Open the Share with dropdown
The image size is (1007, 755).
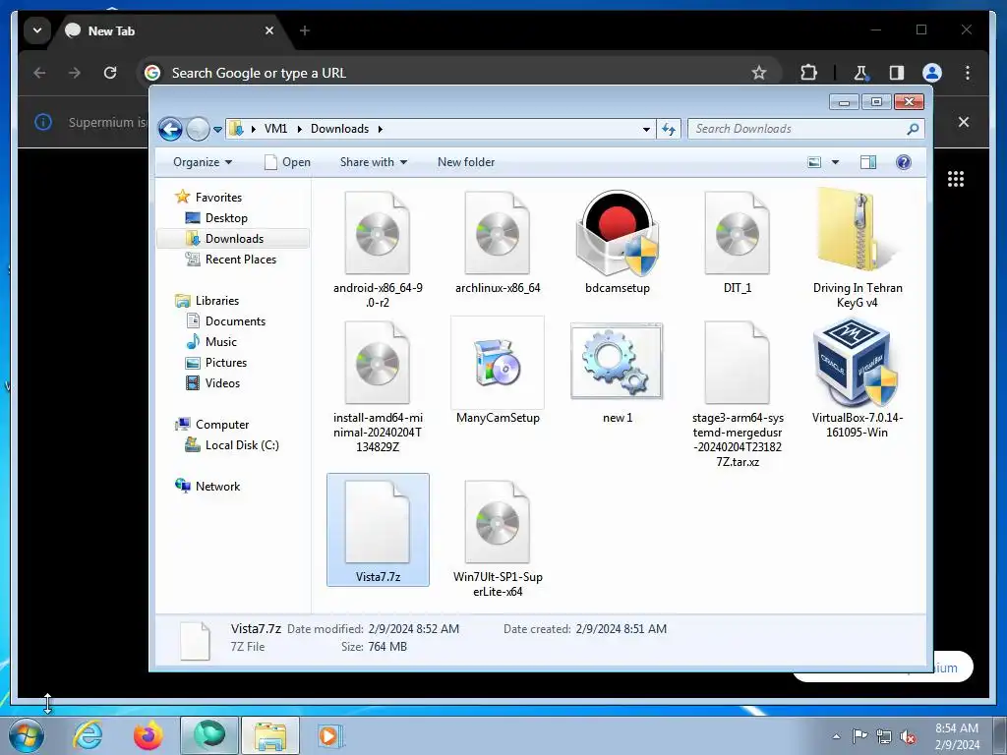tap(374, 162)
